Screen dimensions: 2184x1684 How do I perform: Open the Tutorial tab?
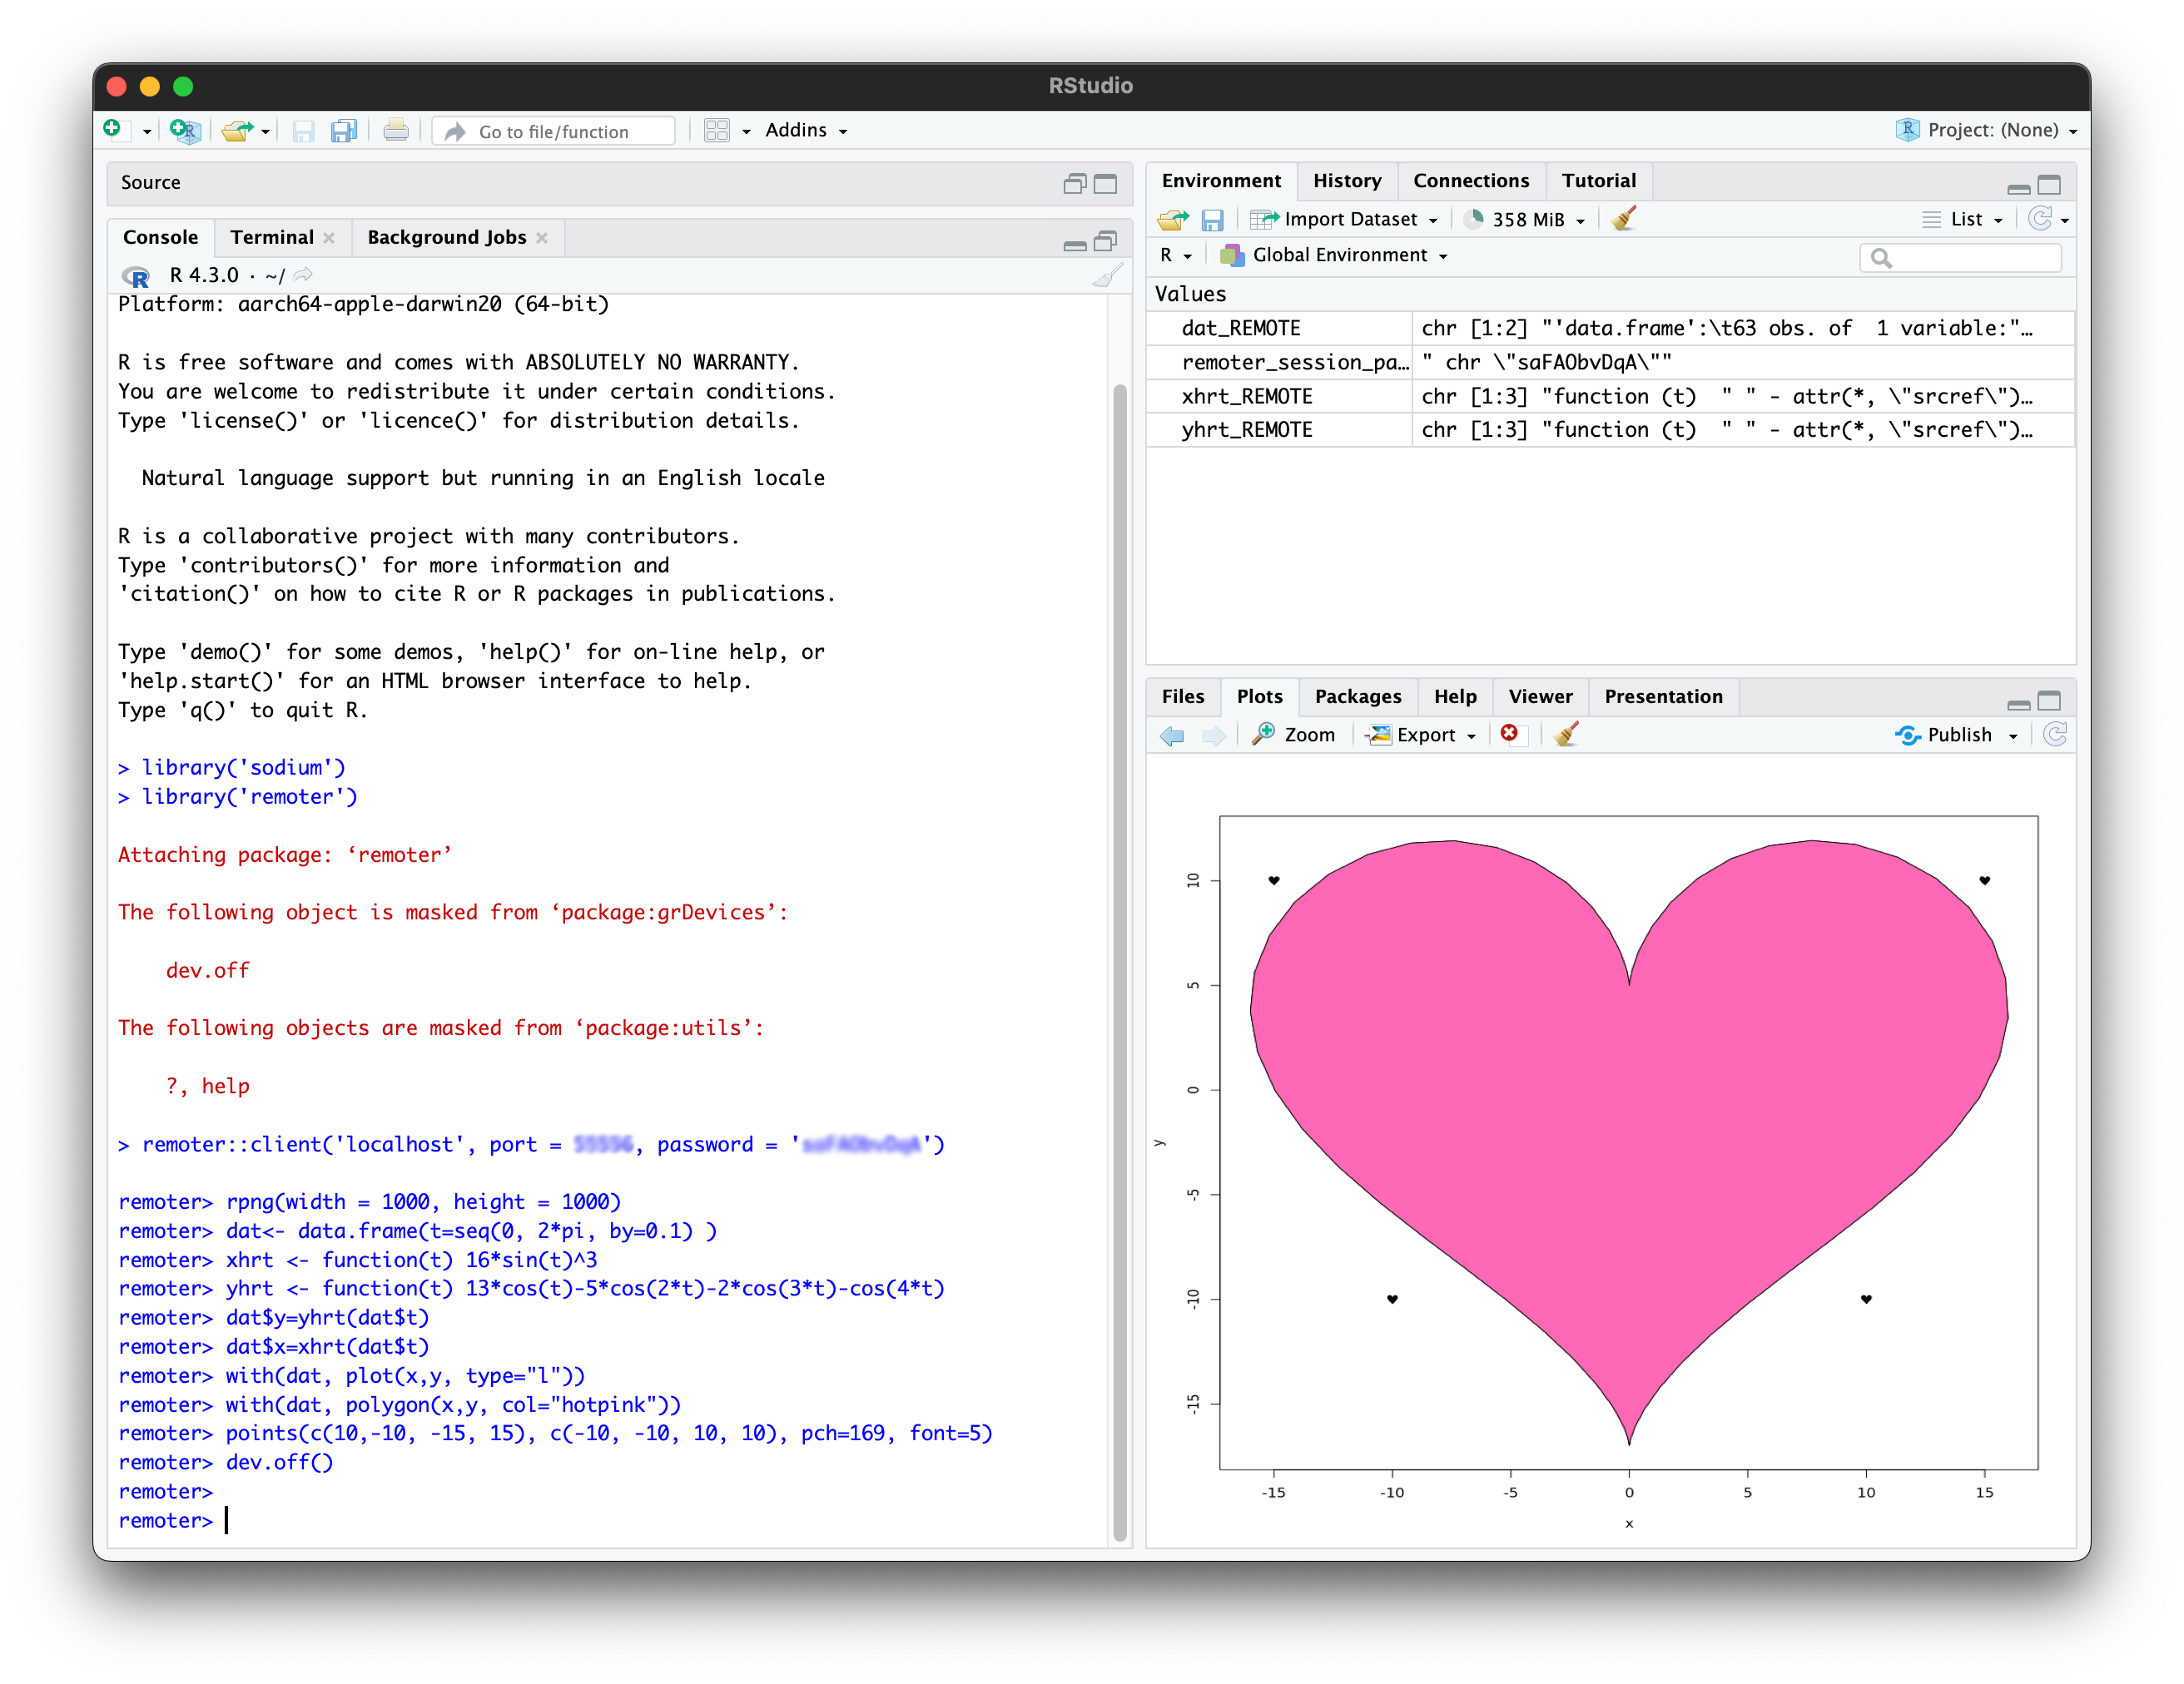click(x=1595, y=181)
